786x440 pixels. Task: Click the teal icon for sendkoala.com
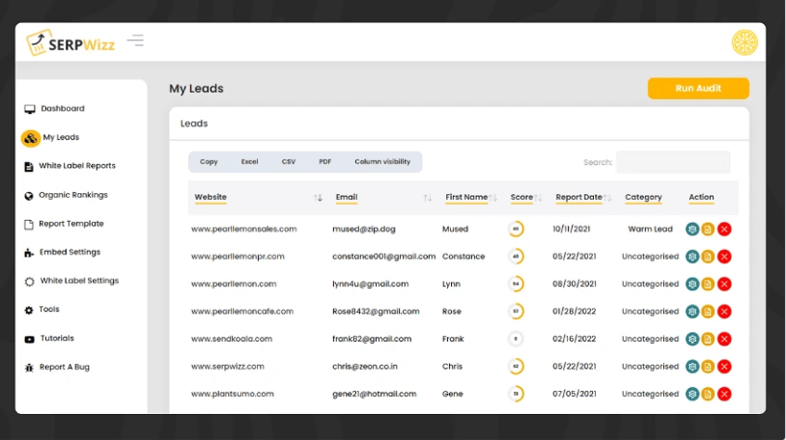tap(692, 340)
